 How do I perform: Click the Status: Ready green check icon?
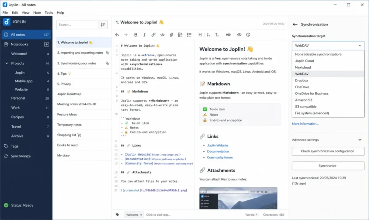coord(6,205)
